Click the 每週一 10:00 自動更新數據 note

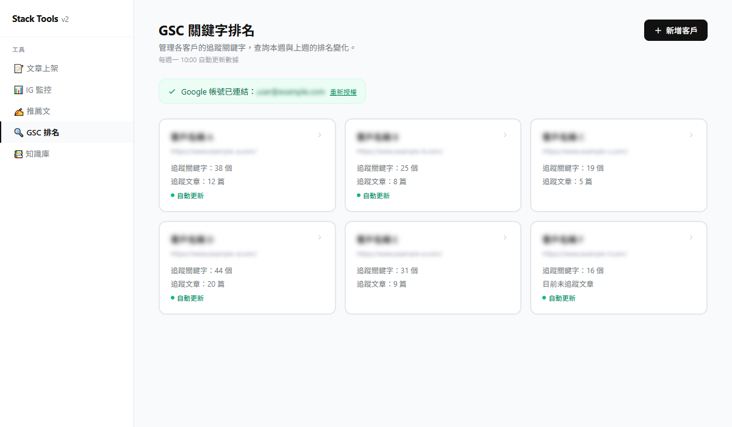coord(199,60)
